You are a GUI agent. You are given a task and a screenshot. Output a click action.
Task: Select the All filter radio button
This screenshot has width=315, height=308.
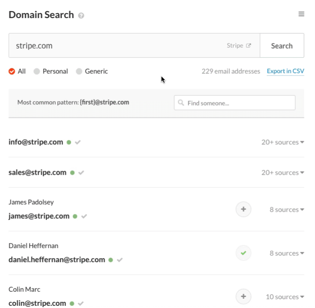pyautogui.click(x=11, y=71)
